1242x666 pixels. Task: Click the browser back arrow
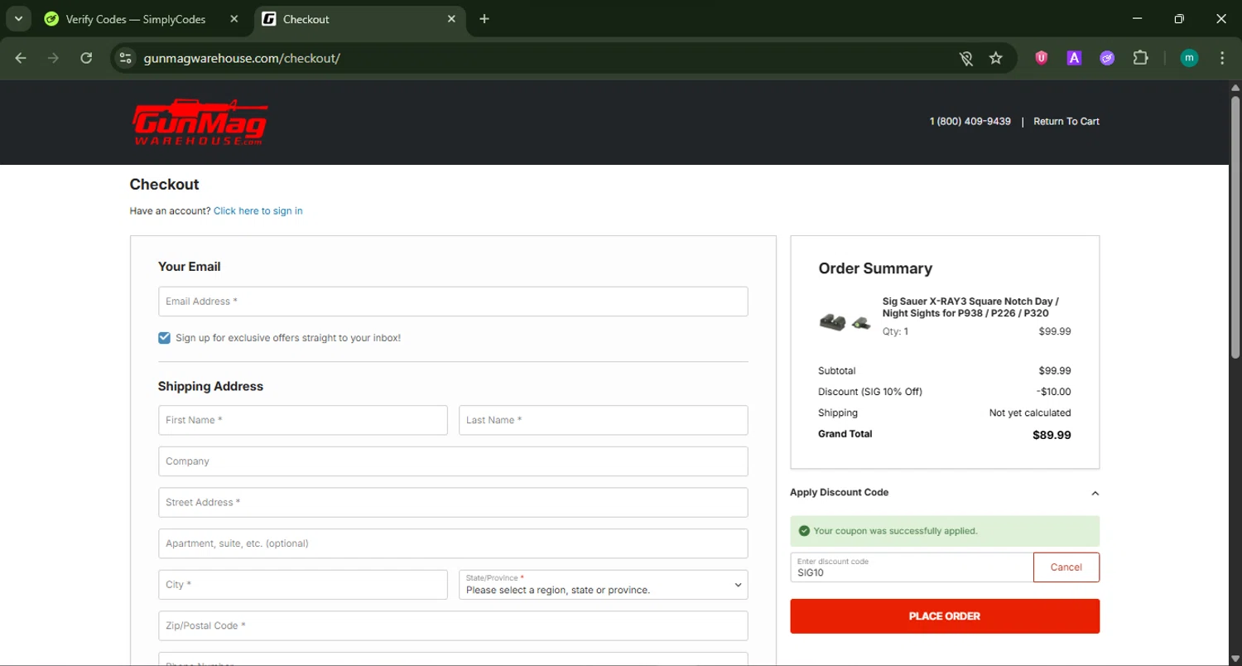(x=21, y=58)
